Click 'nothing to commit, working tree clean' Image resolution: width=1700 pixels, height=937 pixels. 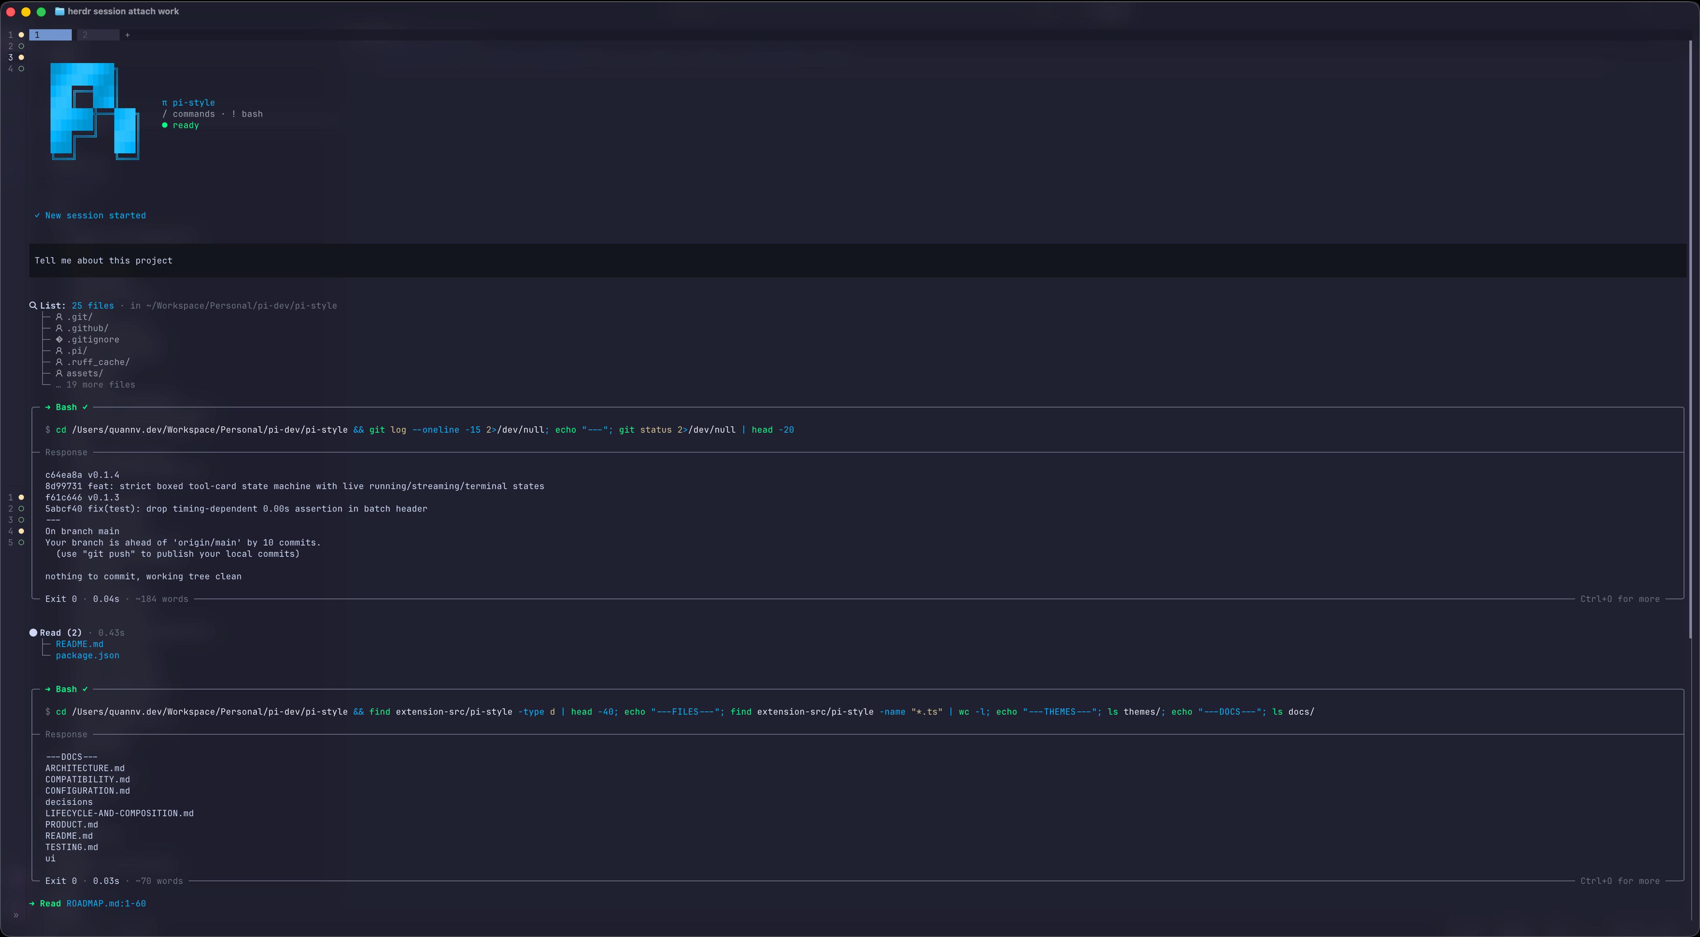click(143, 577)
